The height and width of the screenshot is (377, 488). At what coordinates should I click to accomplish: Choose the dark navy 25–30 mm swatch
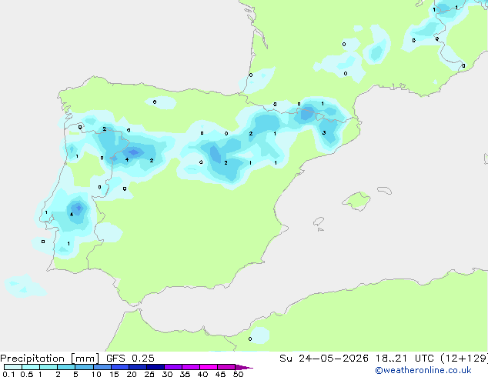click(155, 367)
